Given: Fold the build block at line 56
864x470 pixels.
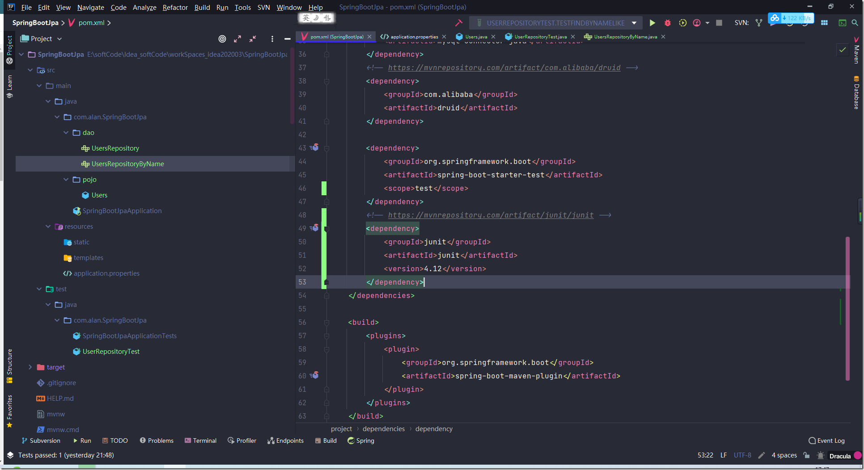Looking at the screenshot, I should point(326,323).
